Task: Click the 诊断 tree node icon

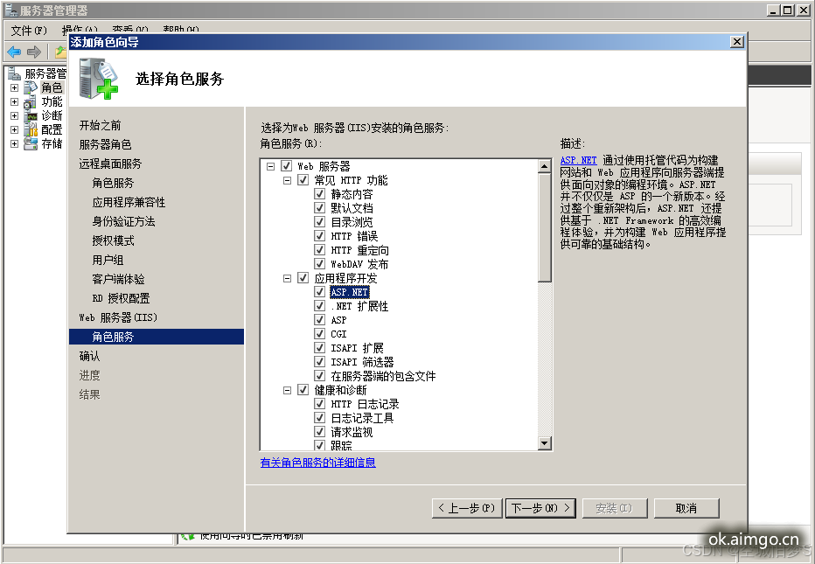Action: pos(31,116)
